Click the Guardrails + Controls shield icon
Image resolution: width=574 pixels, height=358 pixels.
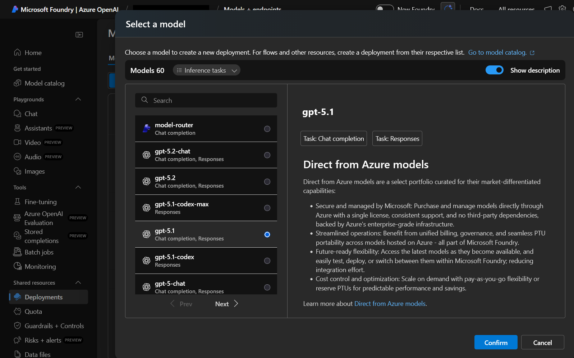[17, 326]
